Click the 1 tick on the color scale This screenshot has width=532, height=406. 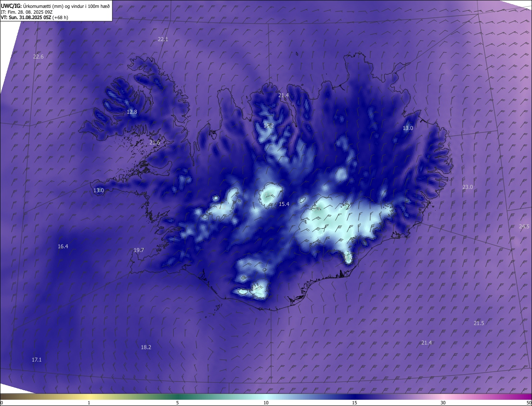click(89, 403)
